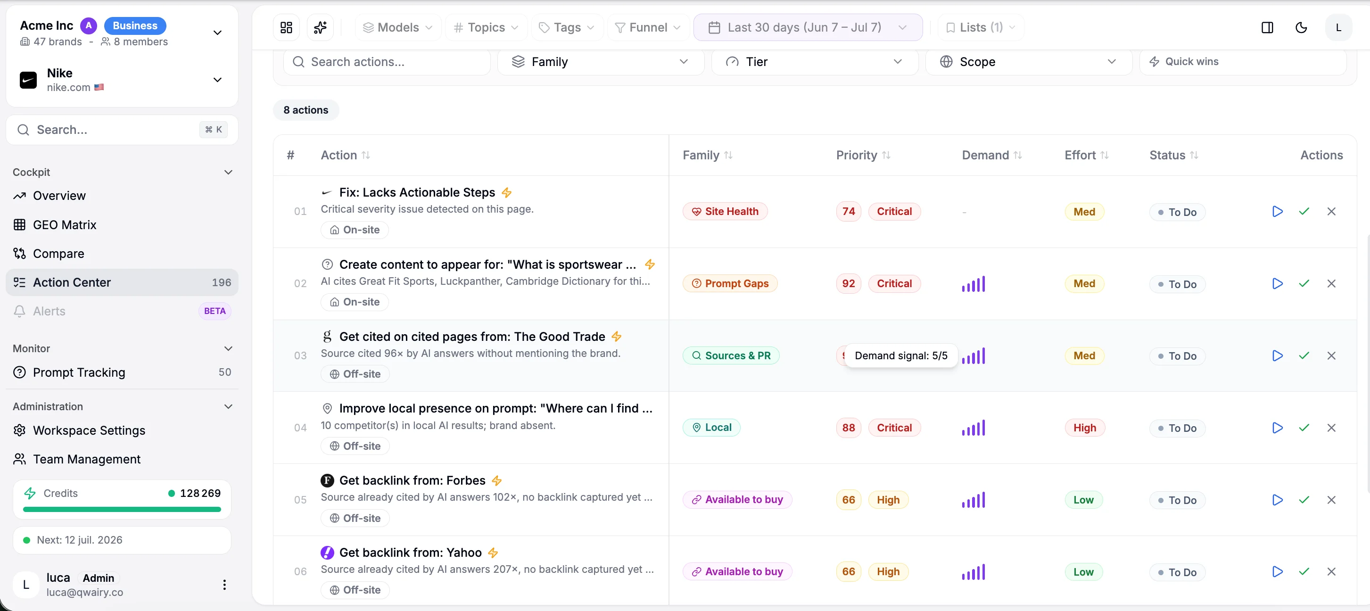Sort the table by Effort column
Image resolution: width=1370 pixels, height=611 pixels.
[1086, 155]
